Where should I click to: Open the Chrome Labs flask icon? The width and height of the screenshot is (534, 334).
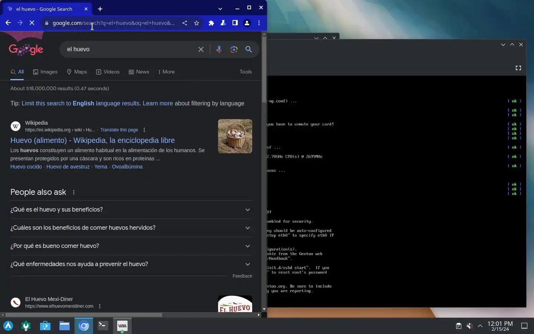(x=223, y=23)
